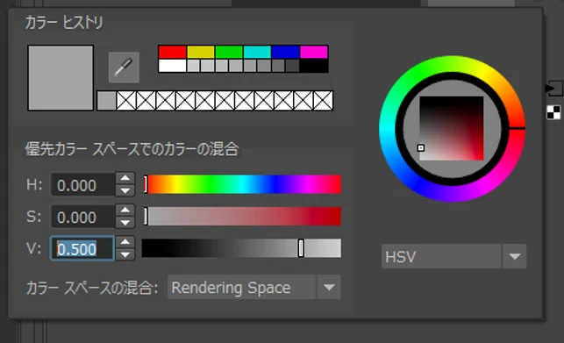Click the first empty crossed history slot
Viewport: 564px width, 343px height.
126,101
